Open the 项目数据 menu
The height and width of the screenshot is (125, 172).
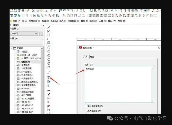click(x=74, y=21)
